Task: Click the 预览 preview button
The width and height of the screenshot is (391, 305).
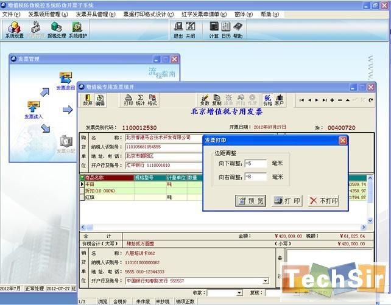Action: pyautogui.click(x=250, y=200)
